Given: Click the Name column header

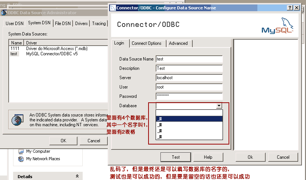Looking at the screenshot, I should pos(16,43).
